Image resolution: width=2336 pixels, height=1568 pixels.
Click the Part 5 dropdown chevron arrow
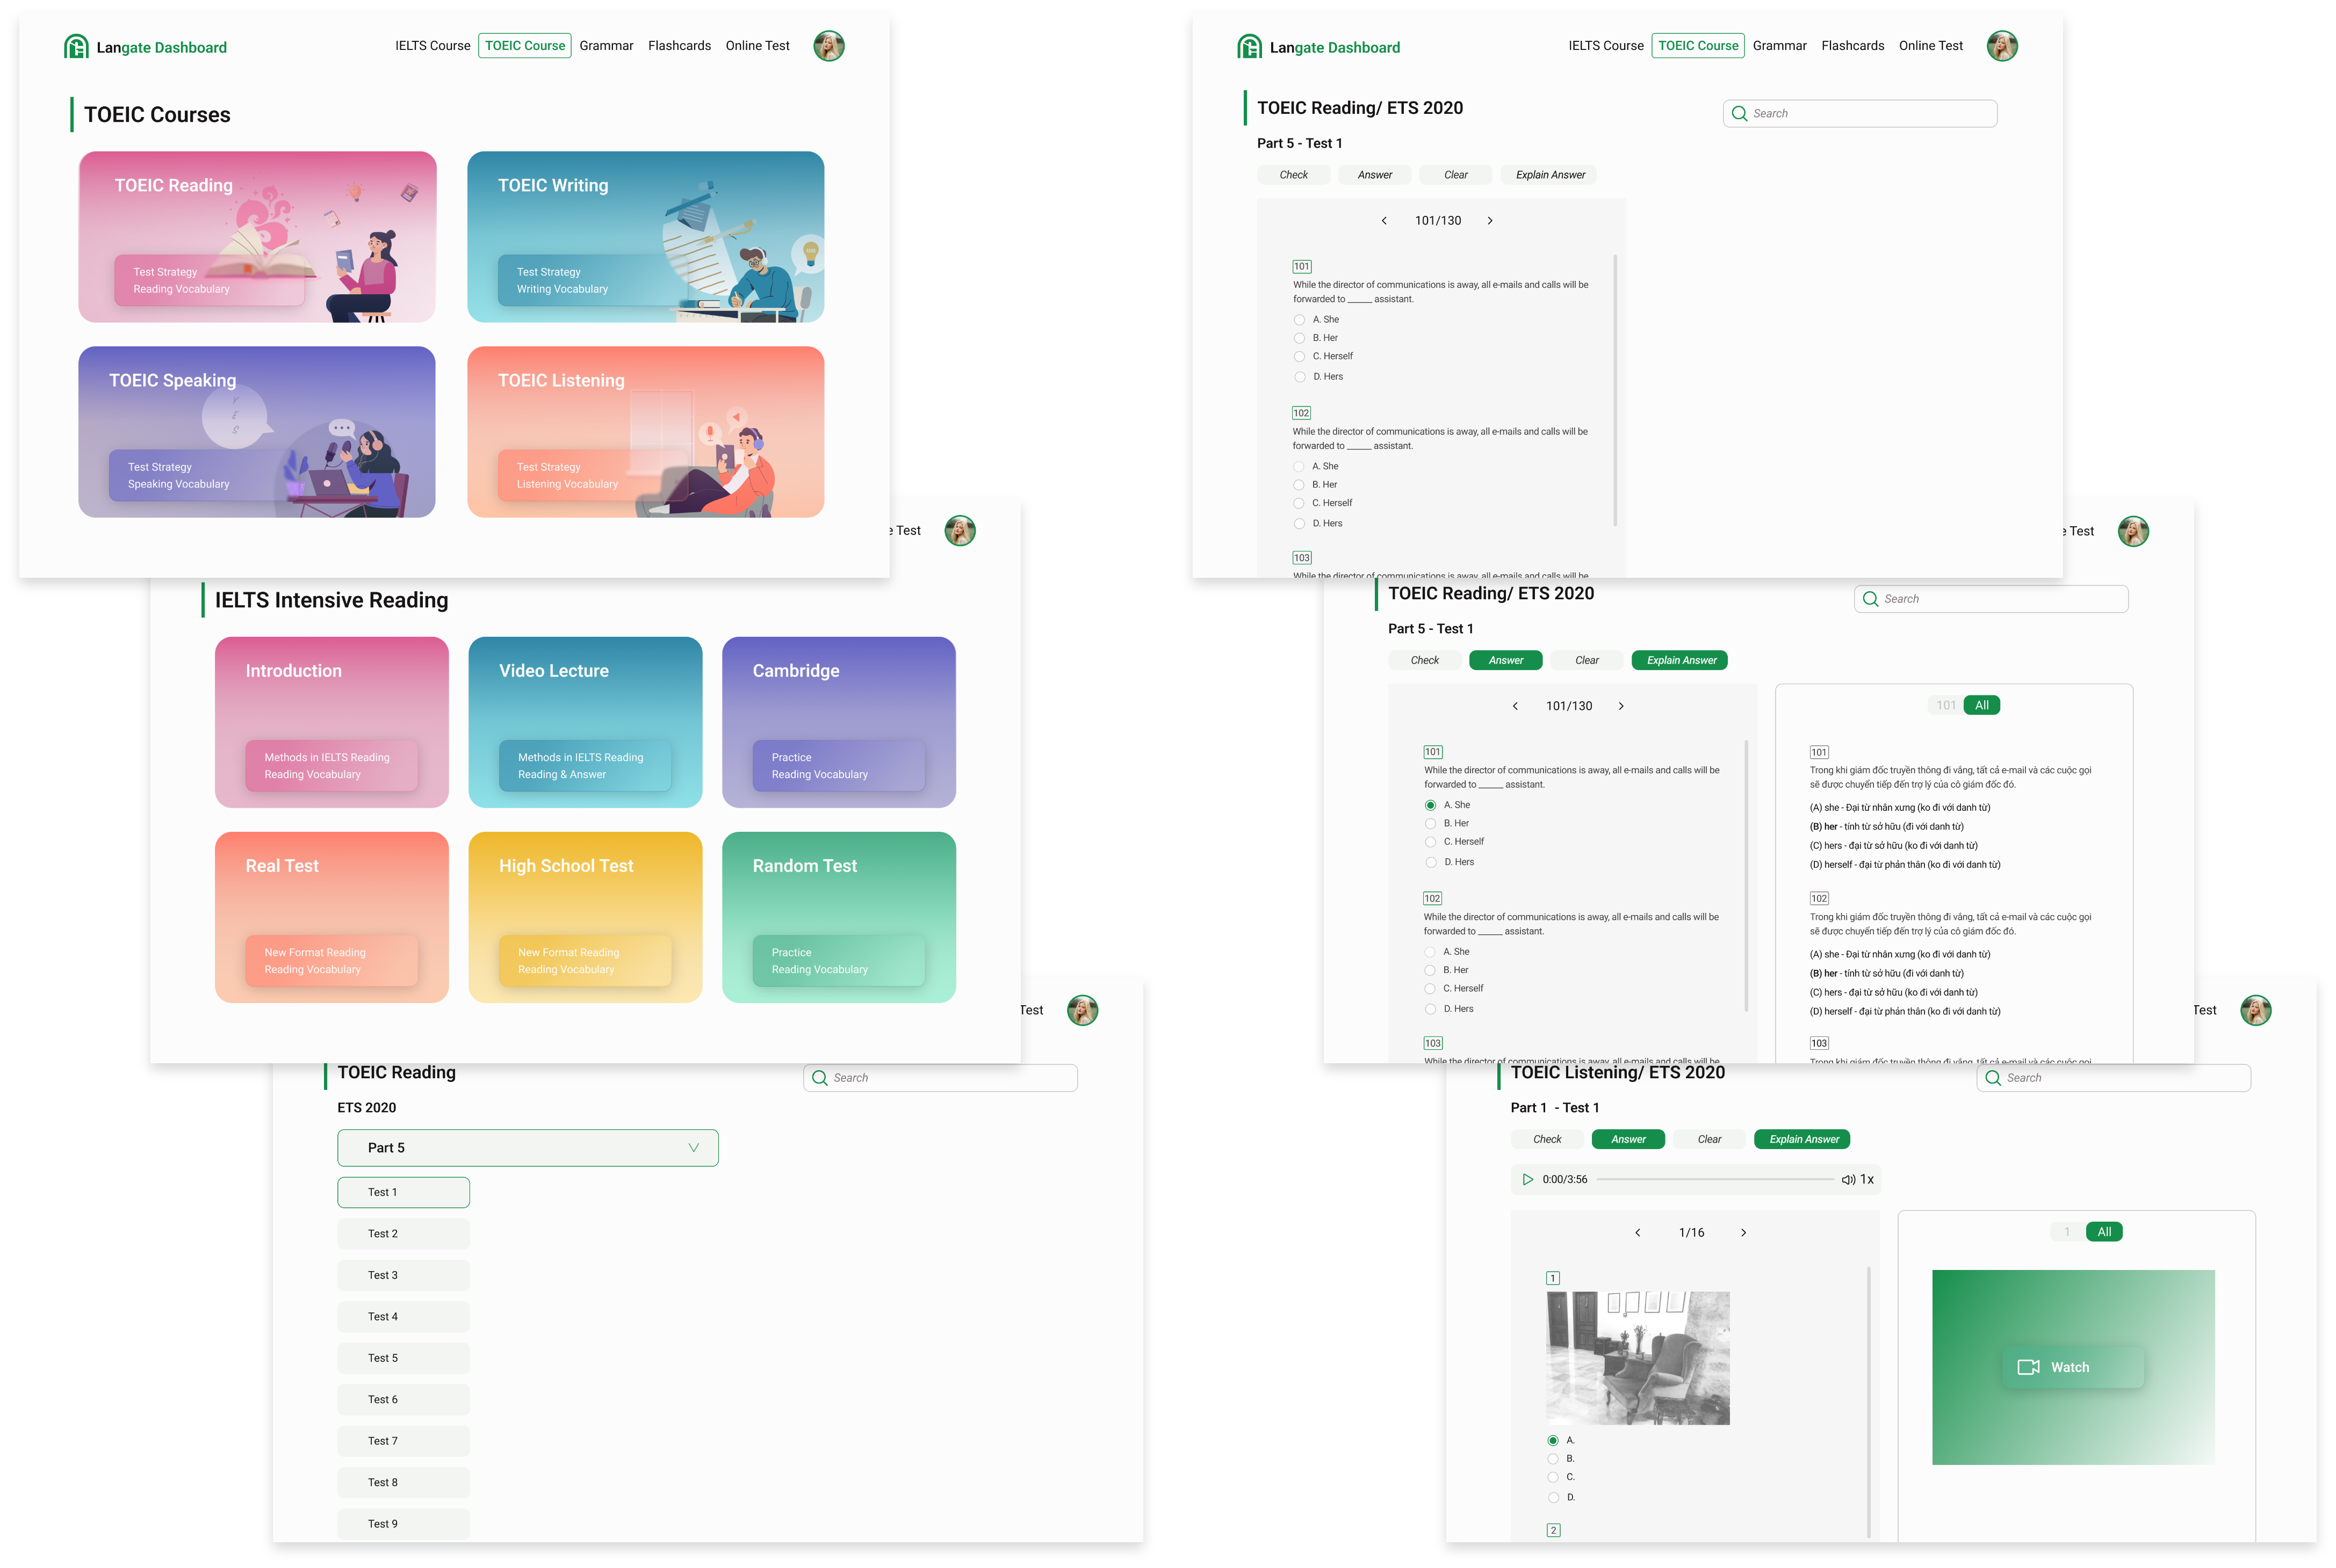[x=693, y=1148]
